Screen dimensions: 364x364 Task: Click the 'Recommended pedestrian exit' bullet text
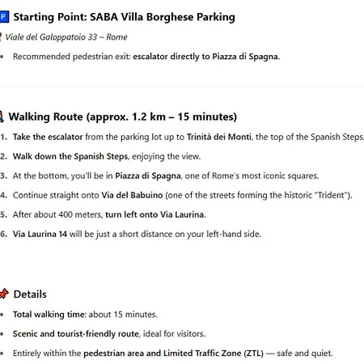[72, 57]
